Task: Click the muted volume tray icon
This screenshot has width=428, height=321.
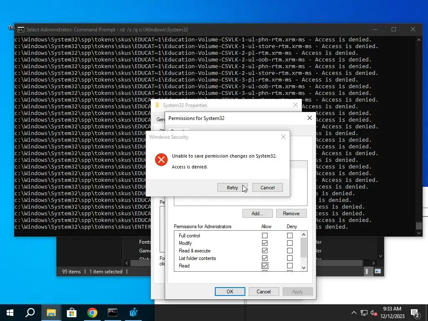Action: pos(374,313)
